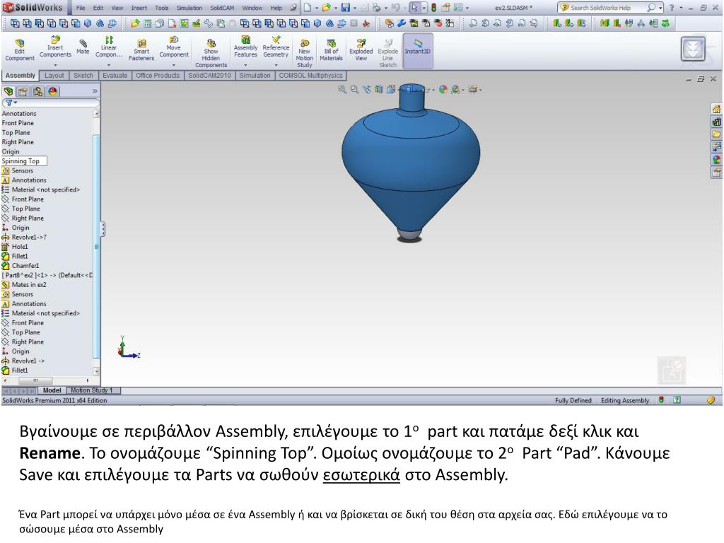Toggle the Instant3D button

tap(417, 51)
